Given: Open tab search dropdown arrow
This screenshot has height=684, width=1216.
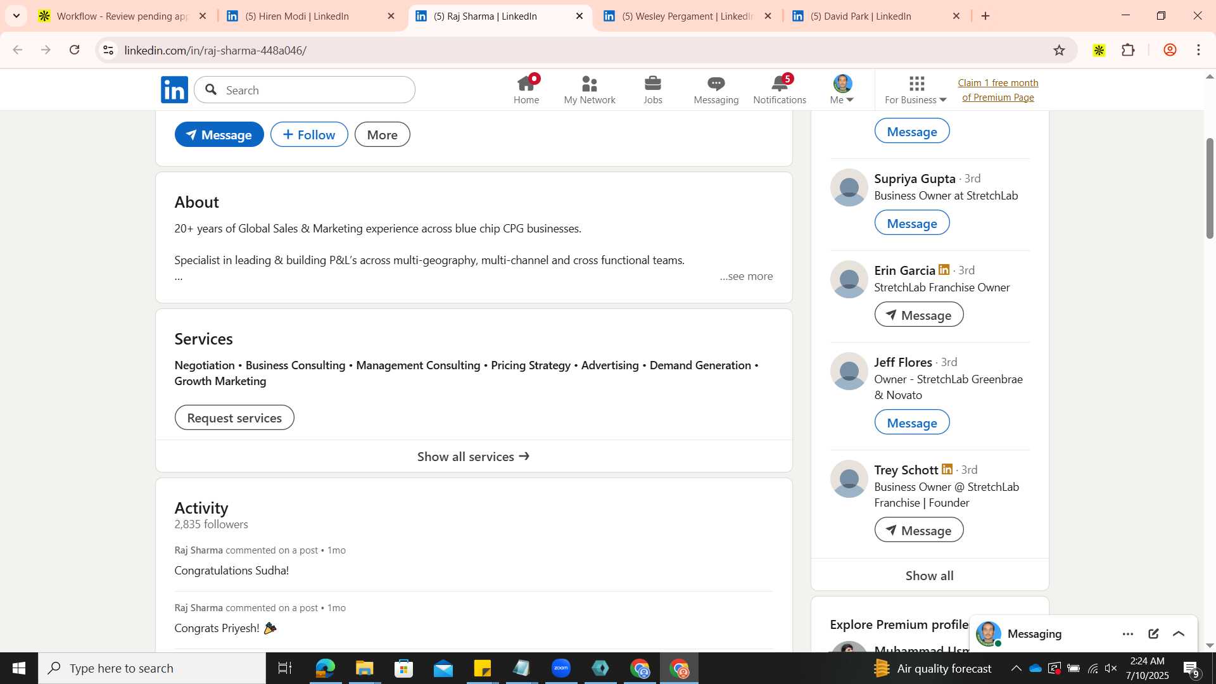Looking at the screenshot, I should coord(16,16).
